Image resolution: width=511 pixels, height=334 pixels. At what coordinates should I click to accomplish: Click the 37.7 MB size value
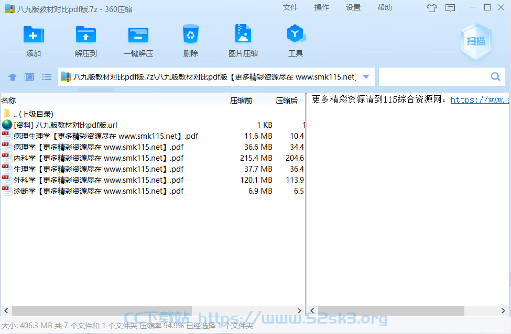[x=258, y=169]
